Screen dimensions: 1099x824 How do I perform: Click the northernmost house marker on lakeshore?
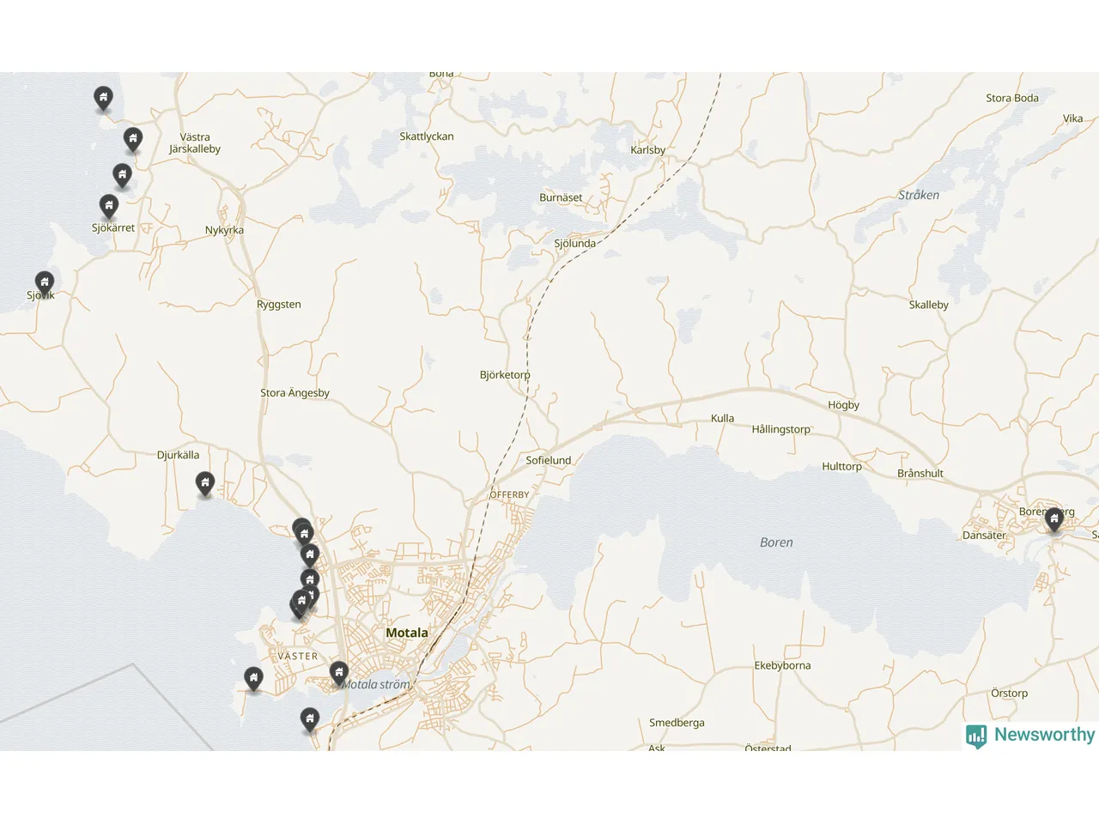coord(103,98)
